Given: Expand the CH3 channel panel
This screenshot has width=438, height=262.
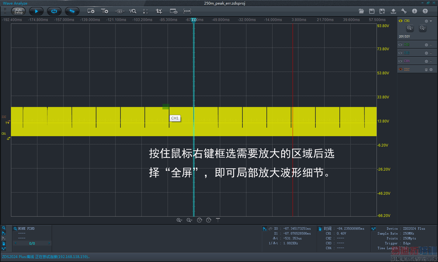Looking at the screenshot, I should pyautogui.click(x=431, y=53).
